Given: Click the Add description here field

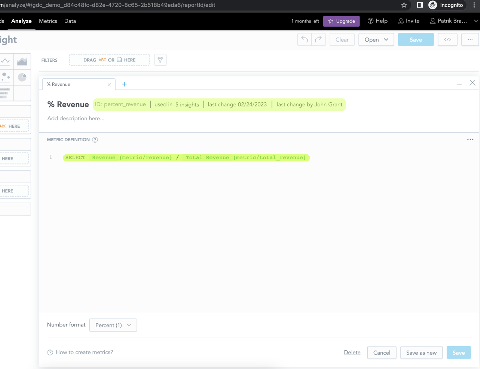Looking at the screenshot, I should 76,118.
